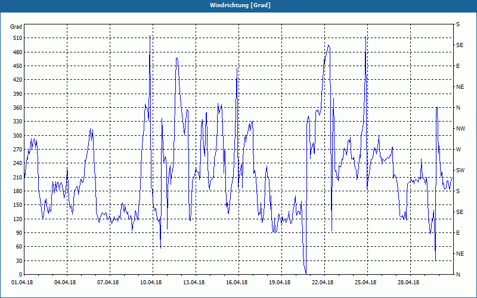Click the W compass label on right axis

pyautogui.click(x=459, y=150)
